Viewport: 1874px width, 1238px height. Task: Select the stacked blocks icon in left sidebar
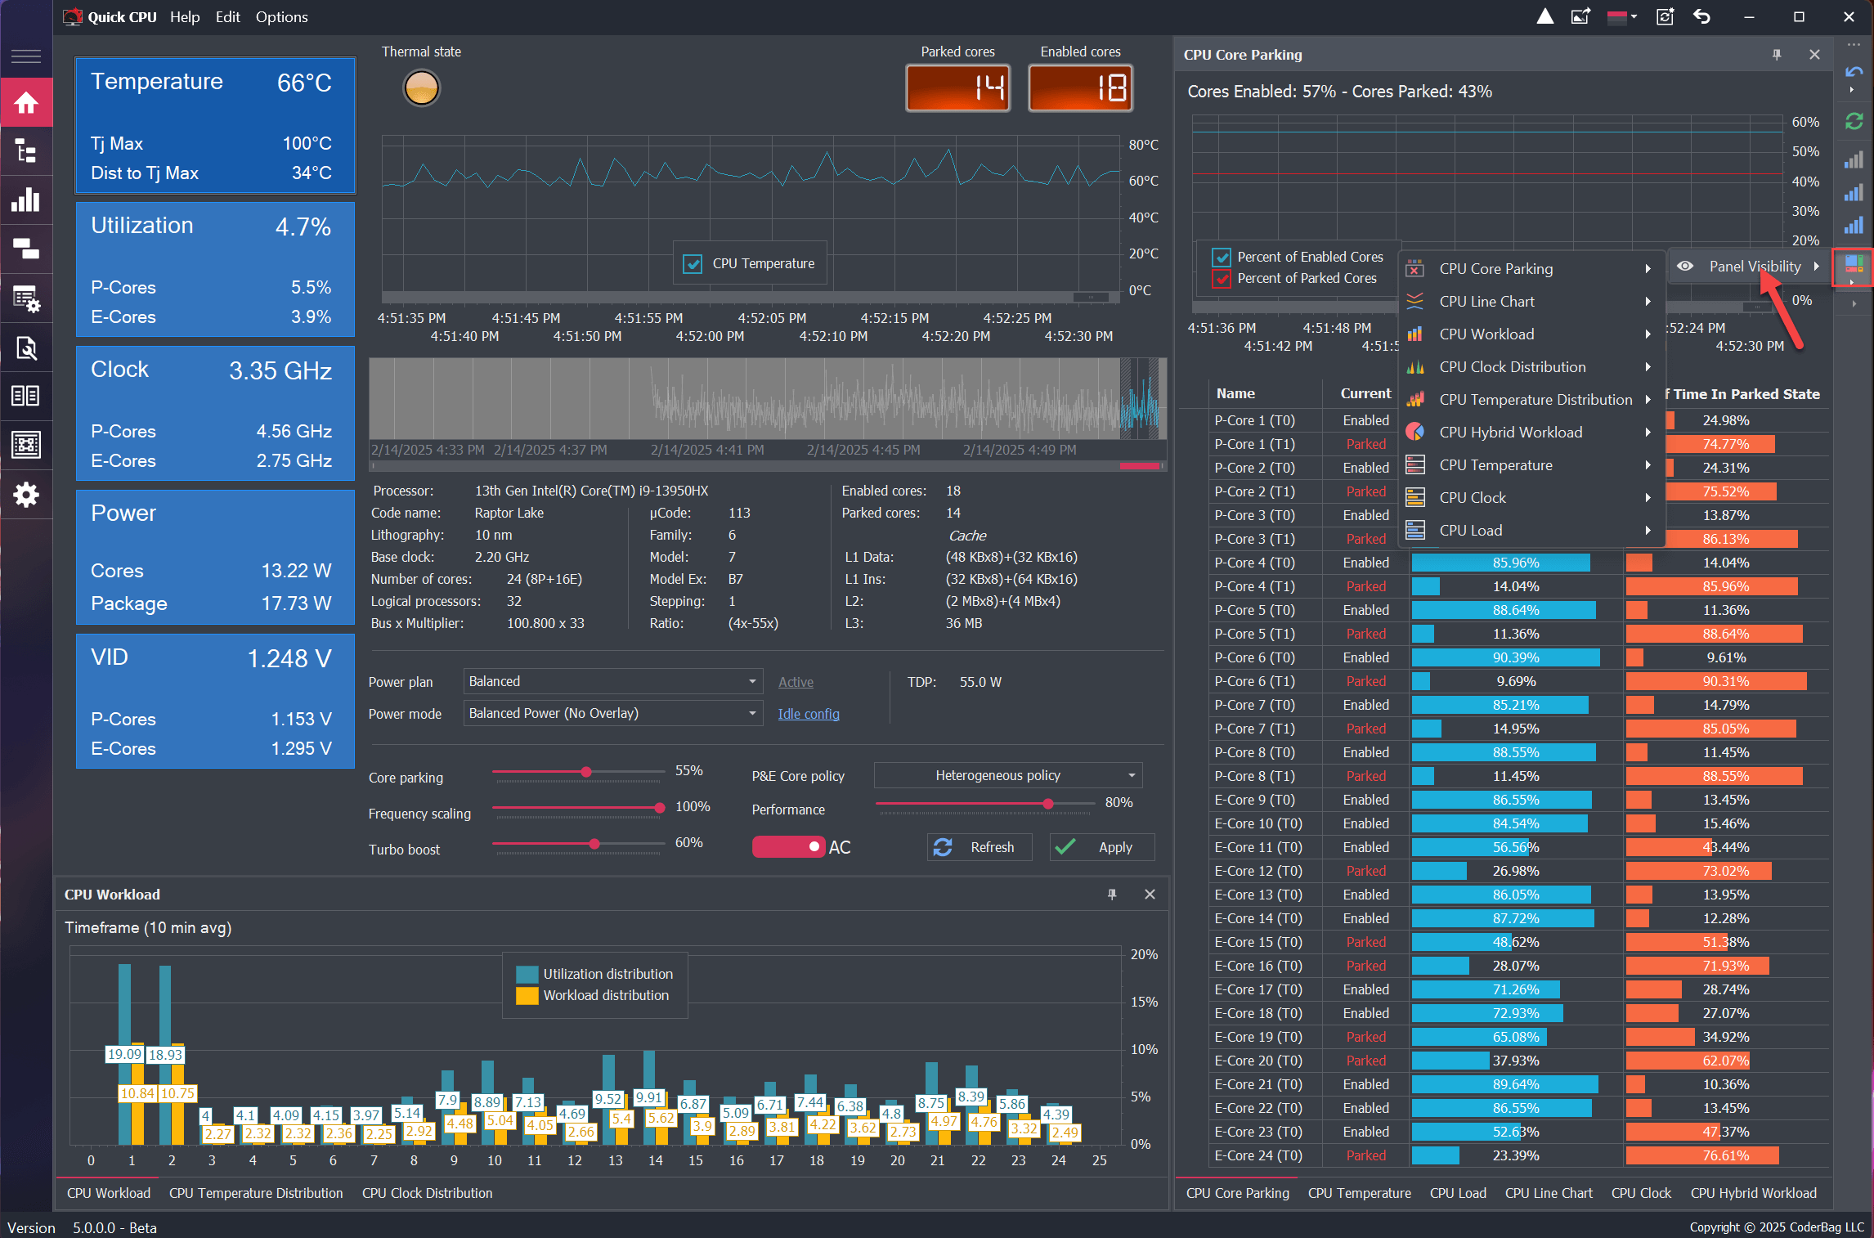pyautogui.click(x=26, y=249)
